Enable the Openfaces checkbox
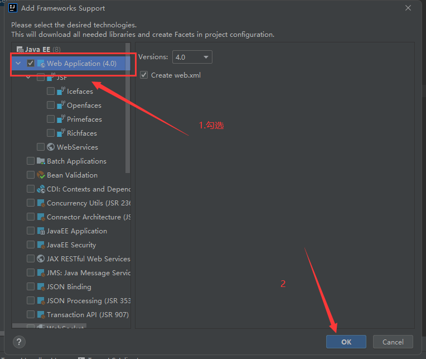Screen dimensions: 426x359 coord(51,105)
